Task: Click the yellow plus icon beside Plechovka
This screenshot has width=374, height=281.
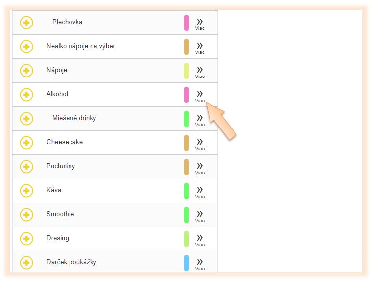Action: (26, 23)
